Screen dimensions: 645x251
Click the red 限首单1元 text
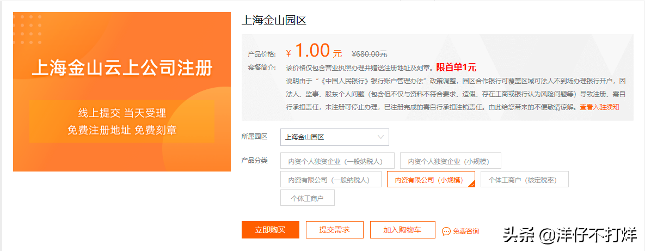click(456, 68)
